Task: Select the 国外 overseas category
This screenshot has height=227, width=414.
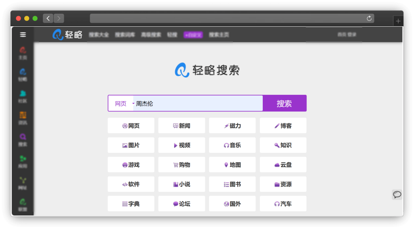Action: point(232,204)
